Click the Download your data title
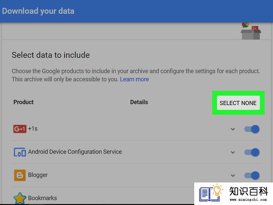The image size is (273, 205). point(38,11)
